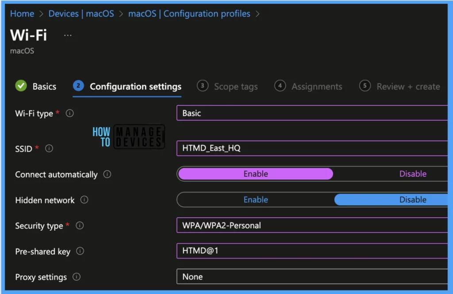Navigate to Home breadcrumb link
Viewport: 453px width, 294px height.
[x=22, y=14]
